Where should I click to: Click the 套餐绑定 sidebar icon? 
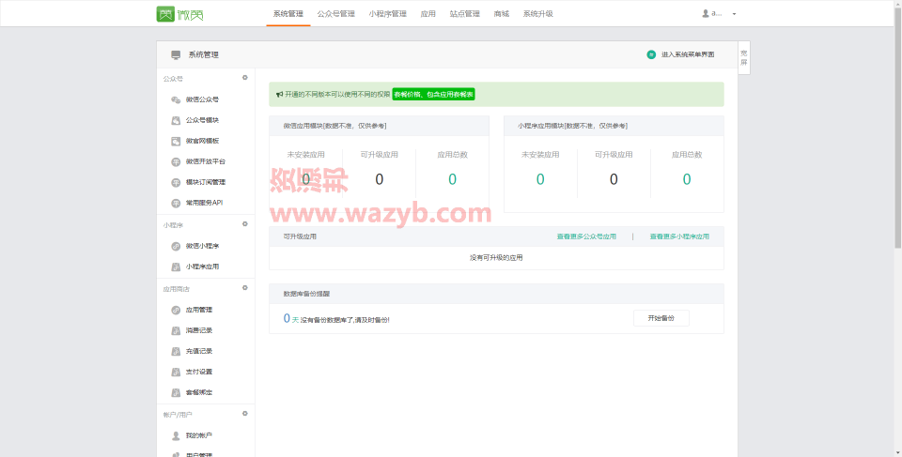tap(176, 393)
